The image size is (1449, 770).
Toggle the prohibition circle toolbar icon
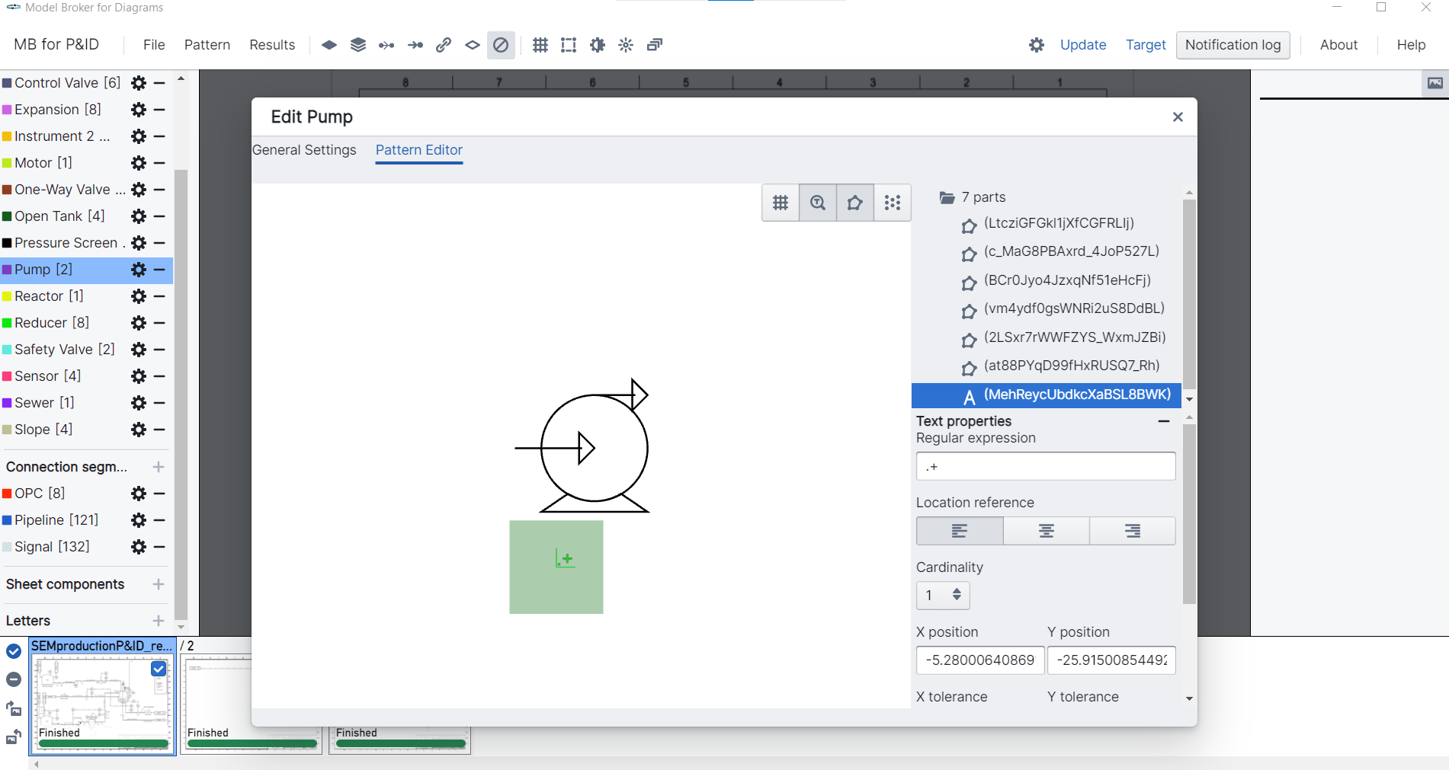[x=501, y=45]
